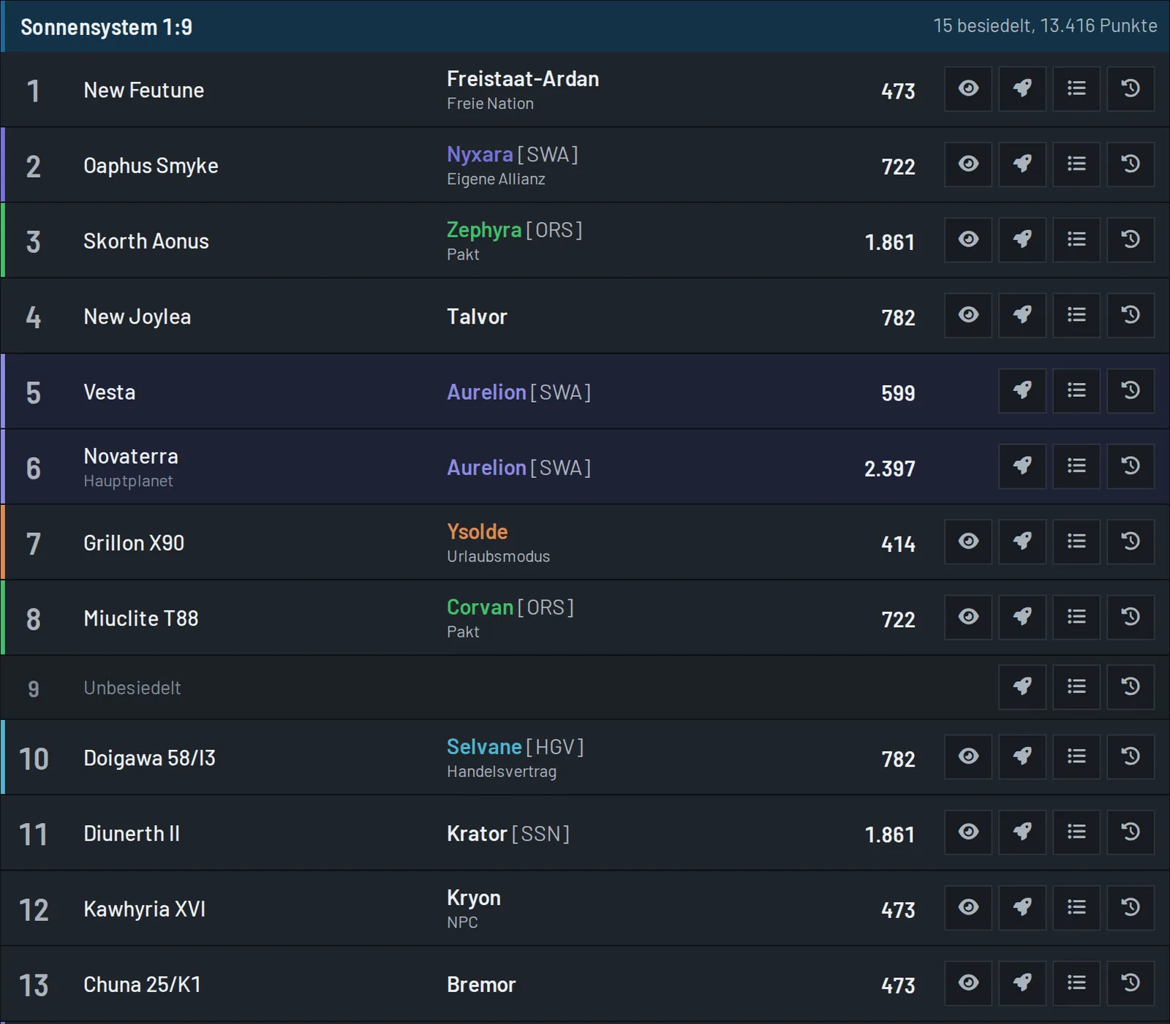Click the eye icon for New Feutune

click(x=968, y=88)
